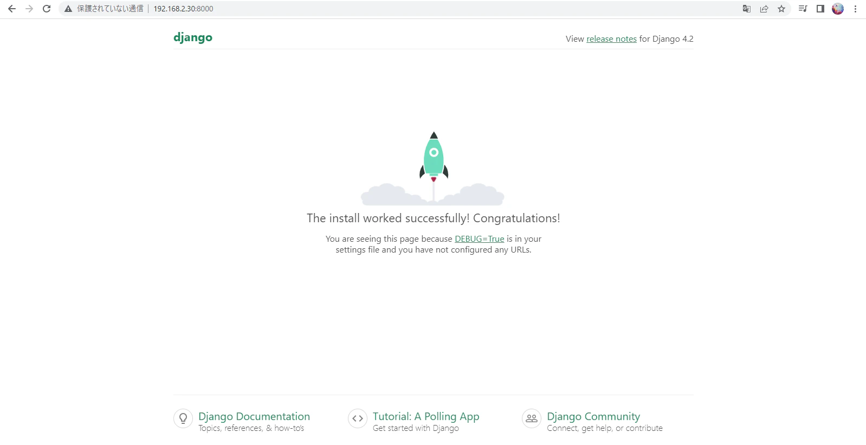
Task: Toggle the browser side panel
Action: tap(820, 9)
